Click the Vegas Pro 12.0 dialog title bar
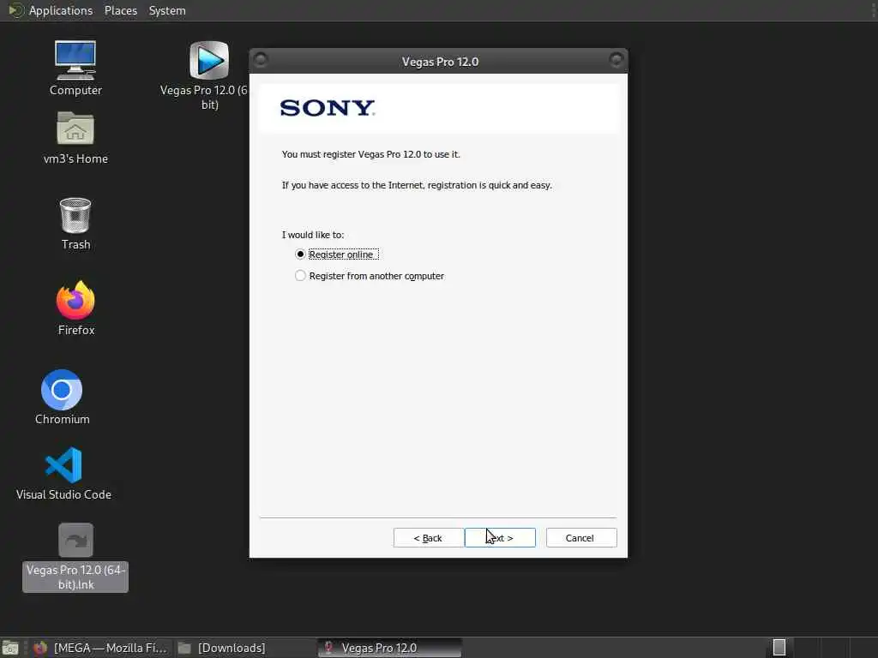Screen dimensions: 878x658 tap(438, 61)
